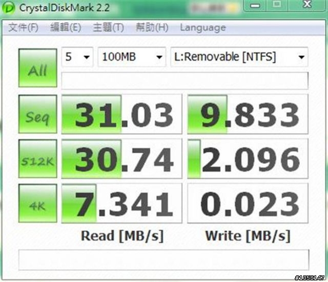
Task: Select the 4K write result 0.023
Action: pyautogui.click(x=248, y=204)
